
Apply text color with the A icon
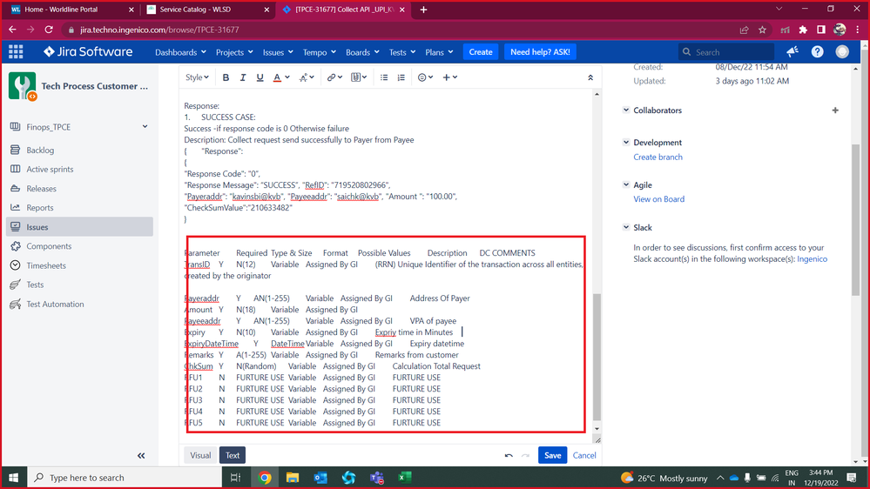[x=277, y=77]
